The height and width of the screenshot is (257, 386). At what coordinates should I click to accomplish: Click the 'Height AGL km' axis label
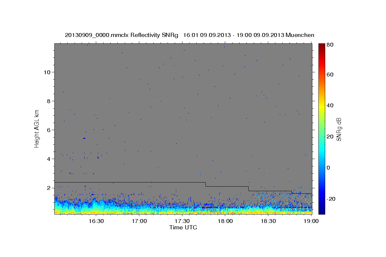pos(37,128)
